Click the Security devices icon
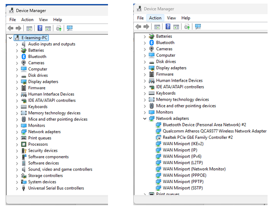The image size is (274, 208). pyautogui.click(x=24, y=150)
